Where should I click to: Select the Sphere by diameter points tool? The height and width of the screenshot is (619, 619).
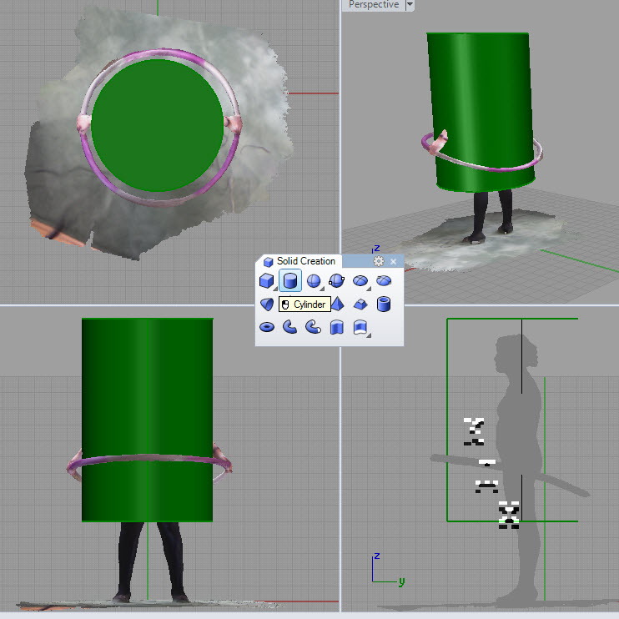337,281
